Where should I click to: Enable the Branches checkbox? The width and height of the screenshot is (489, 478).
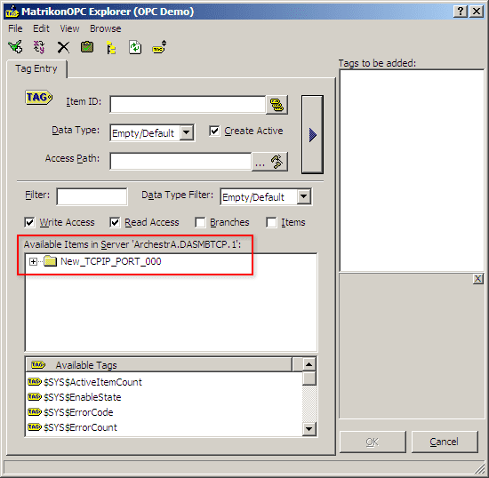[x=200, y=222]
